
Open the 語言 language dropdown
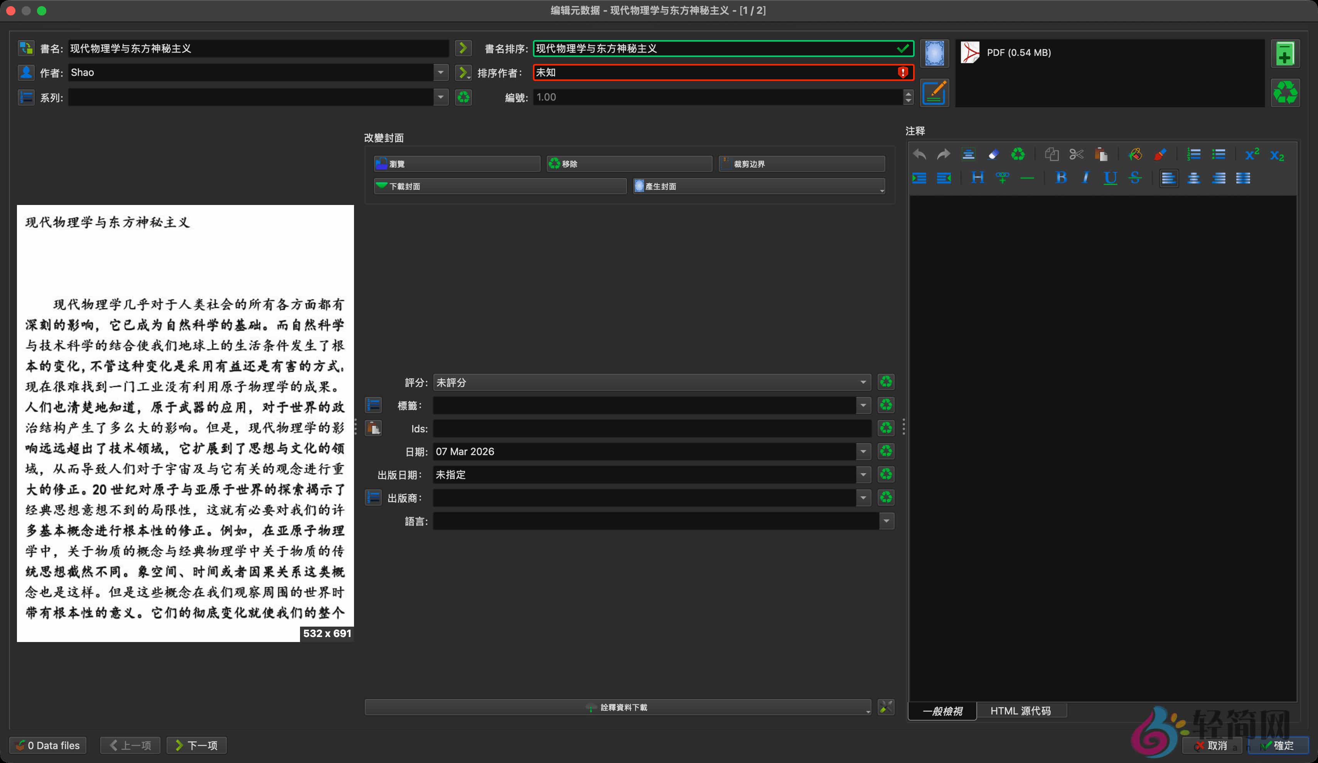pyautogui.click(x=886, y=521)
